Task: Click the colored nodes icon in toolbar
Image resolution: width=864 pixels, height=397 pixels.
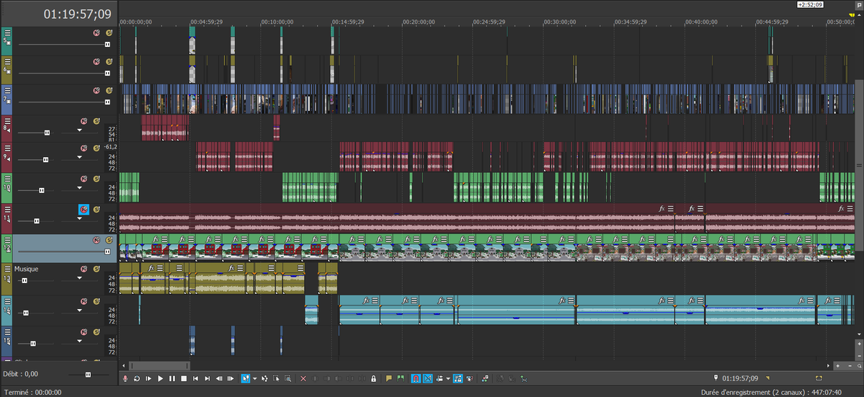Action: coord(485,378)
